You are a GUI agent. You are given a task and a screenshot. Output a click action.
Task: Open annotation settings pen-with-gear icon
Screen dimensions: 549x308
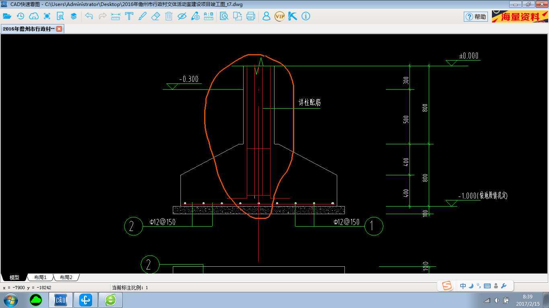(x=195, y=16)
